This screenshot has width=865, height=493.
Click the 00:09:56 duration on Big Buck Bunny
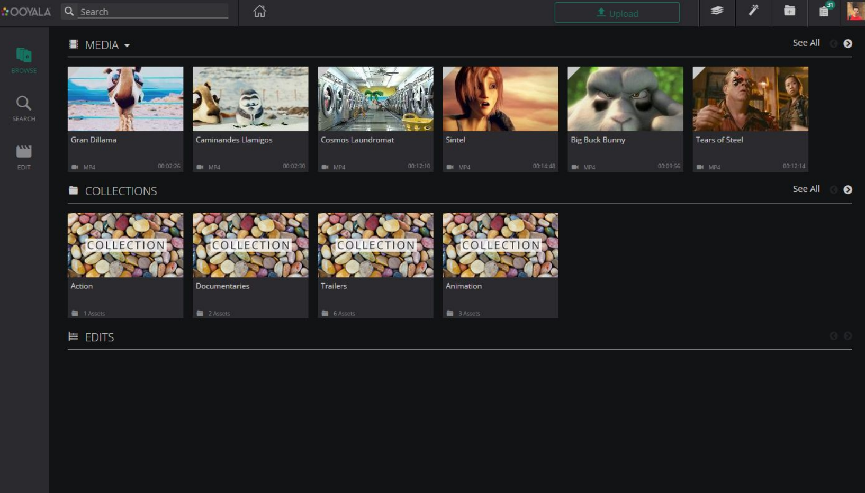pyautogui.click(x=669, y=166)
